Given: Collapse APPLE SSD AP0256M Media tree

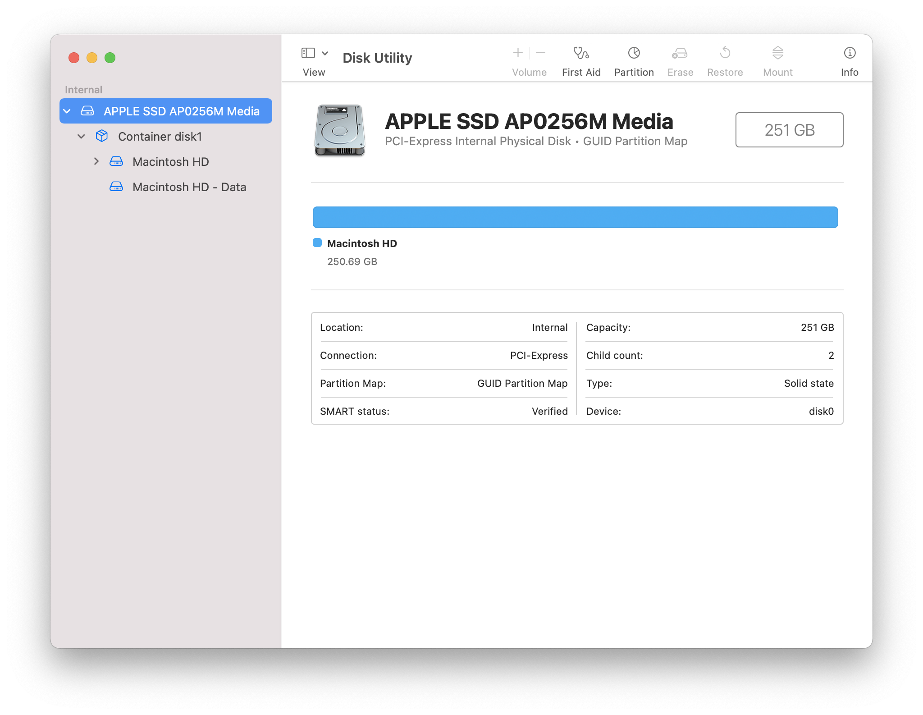Looking at the screenshot, I should (x=67, y=111).
